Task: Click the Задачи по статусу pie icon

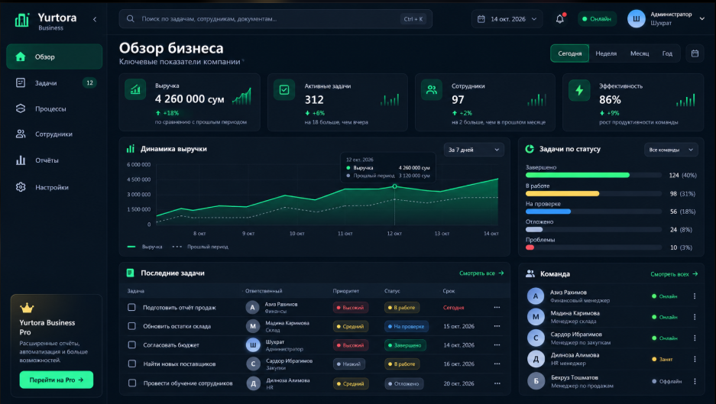Action: [x=530, y=149]
